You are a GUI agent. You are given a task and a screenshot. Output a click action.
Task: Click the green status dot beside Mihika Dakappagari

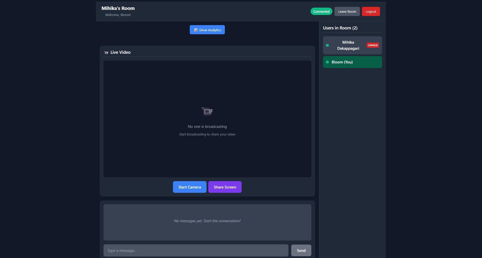[327, 45]
